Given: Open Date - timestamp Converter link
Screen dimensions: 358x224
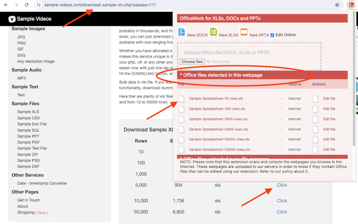Looking at the screenshot, I should tap(42, 183).
